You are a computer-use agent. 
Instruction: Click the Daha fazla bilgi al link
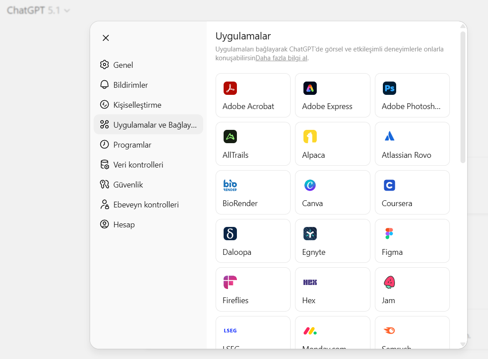pos(281,58)
